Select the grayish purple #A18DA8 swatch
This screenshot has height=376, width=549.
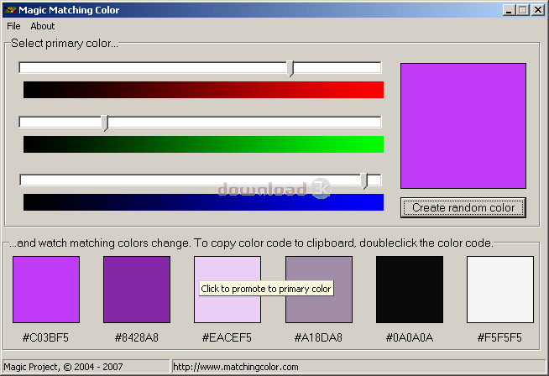point(319,290)
